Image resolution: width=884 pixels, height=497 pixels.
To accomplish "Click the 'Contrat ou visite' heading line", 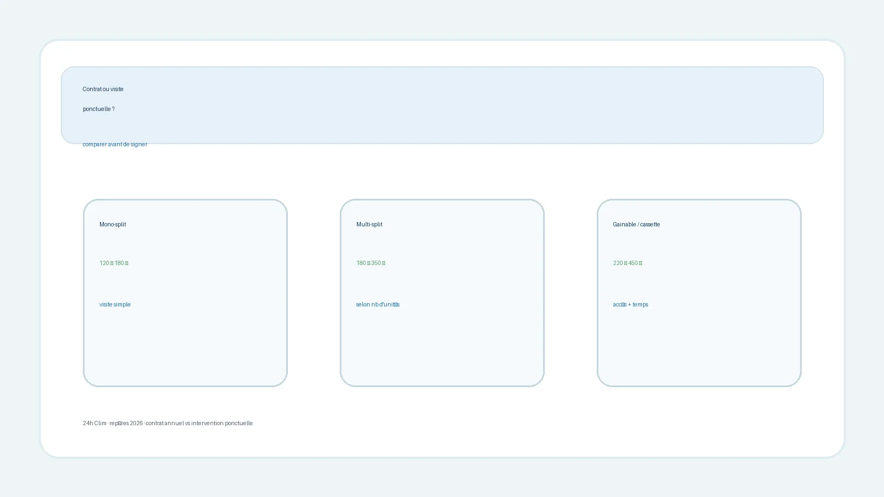I will (x=103, y=89).
